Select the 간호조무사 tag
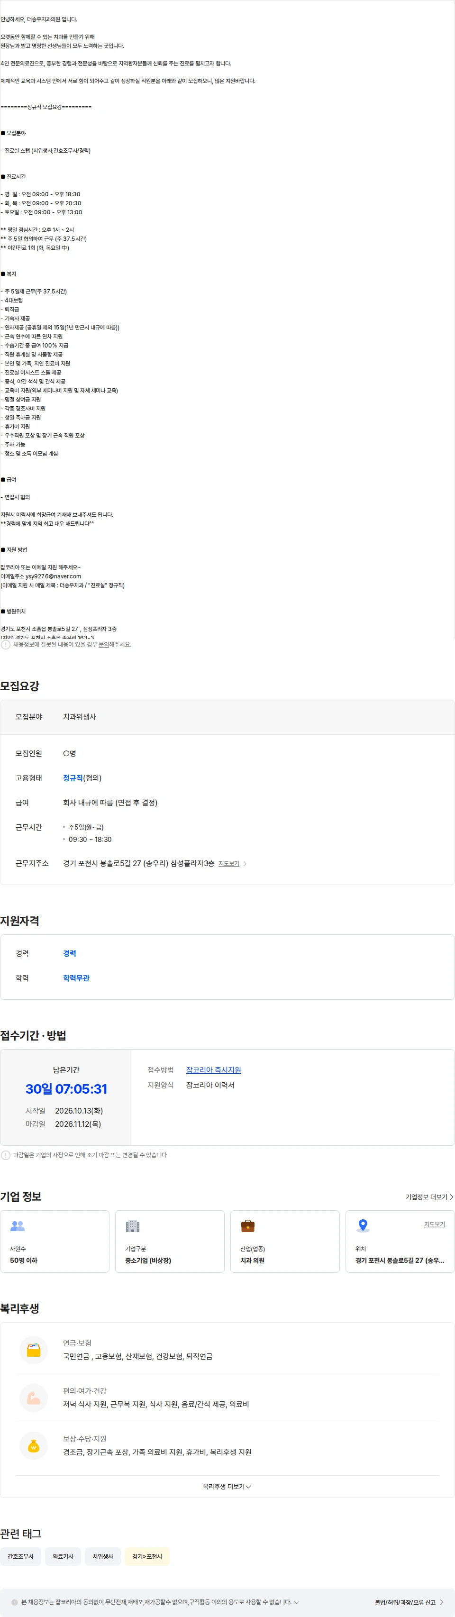455x1617 pixels. [21, 1556]
